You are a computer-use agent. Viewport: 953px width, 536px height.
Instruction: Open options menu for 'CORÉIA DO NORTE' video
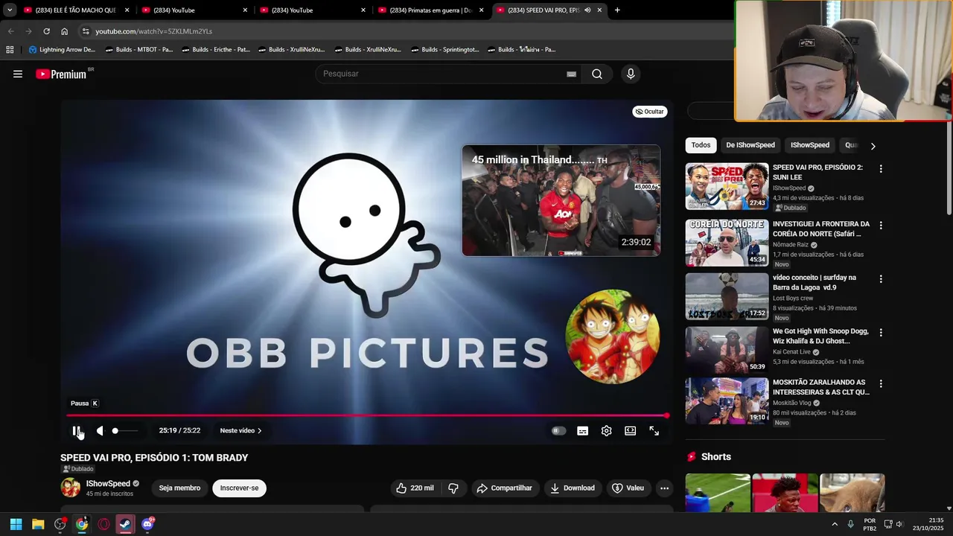click(881, 225)
